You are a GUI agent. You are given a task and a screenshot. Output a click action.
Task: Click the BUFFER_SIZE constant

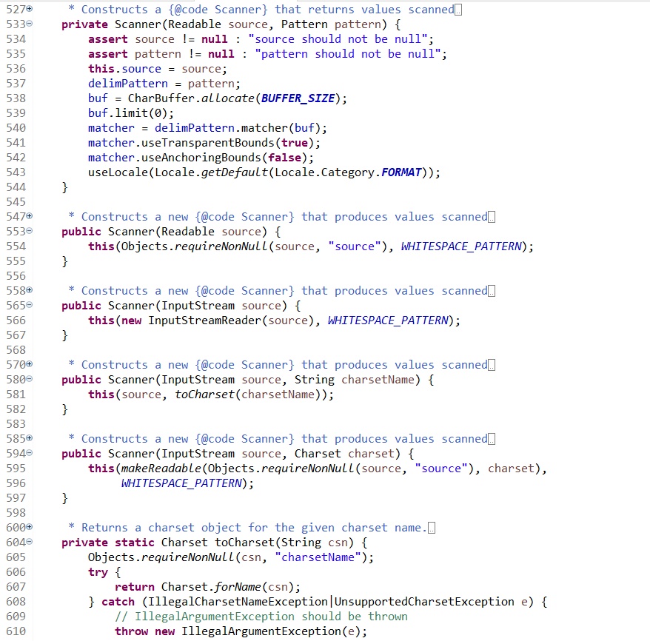[298, 98]
